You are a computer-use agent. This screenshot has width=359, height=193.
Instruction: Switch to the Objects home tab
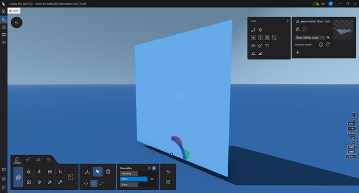pyautogui.click(x=17, y=159)
